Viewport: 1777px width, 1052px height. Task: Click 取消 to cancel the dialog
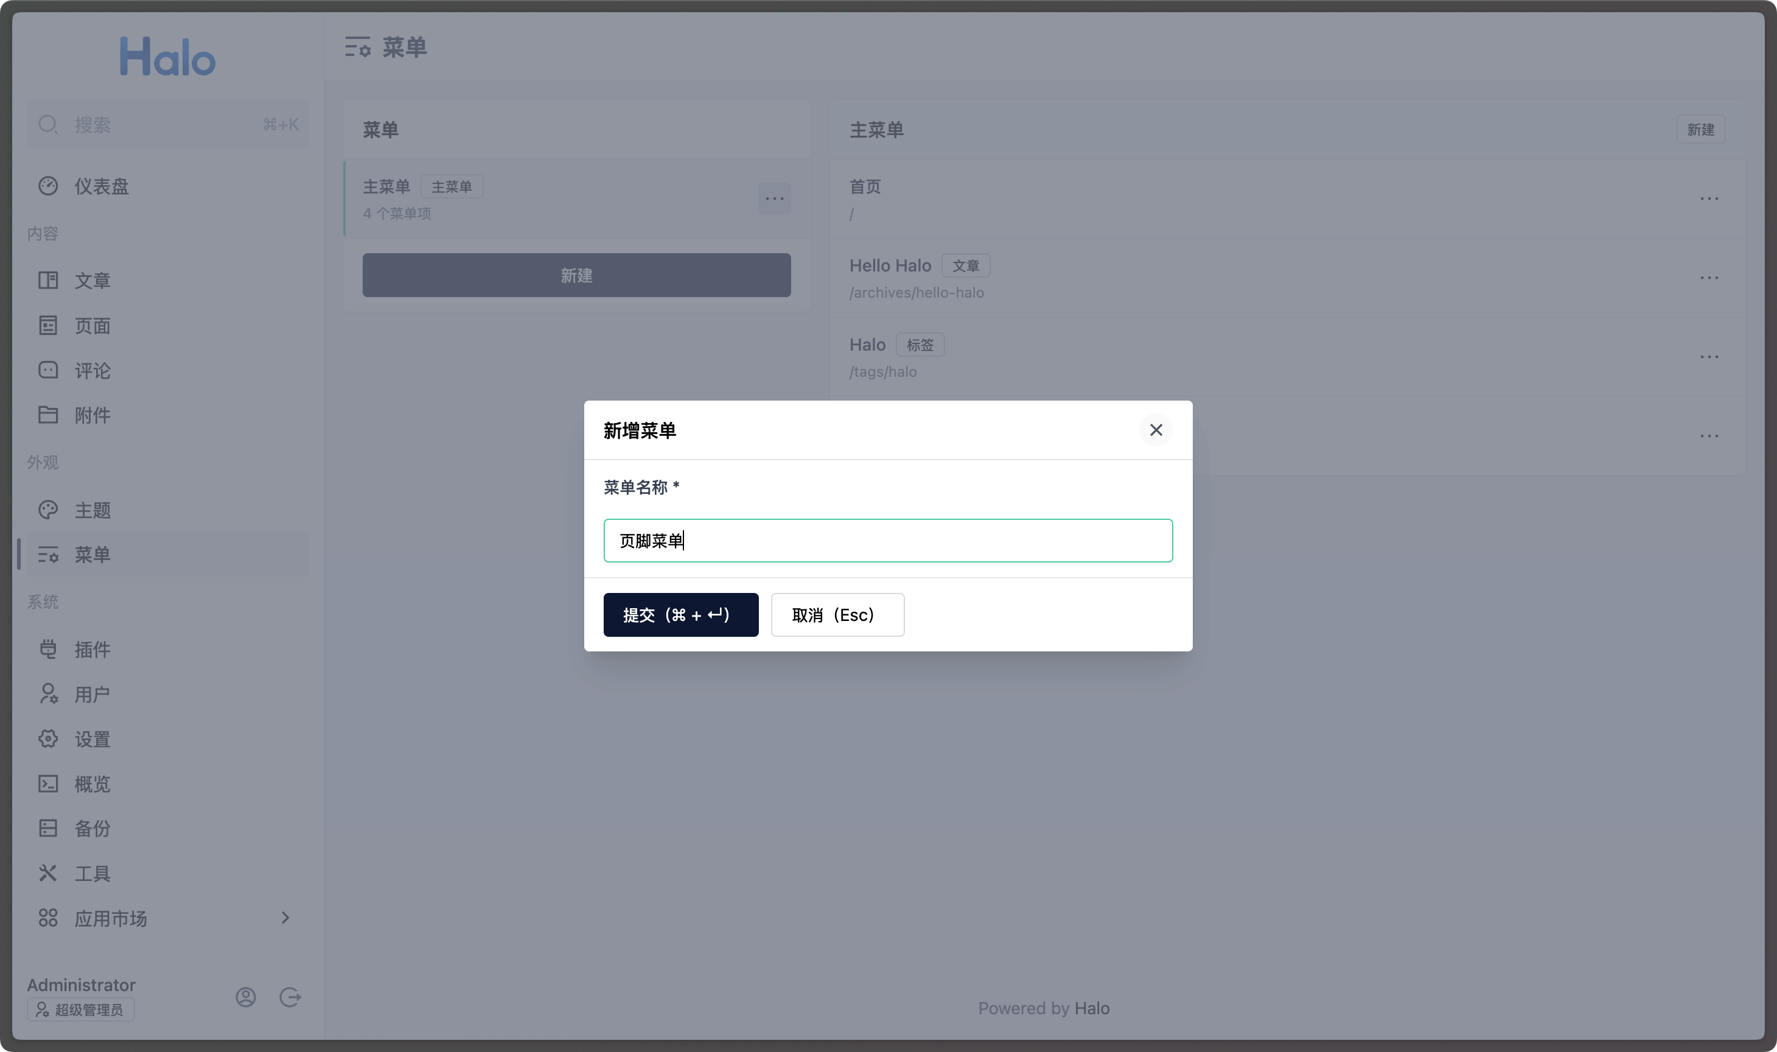coord(837,615)
